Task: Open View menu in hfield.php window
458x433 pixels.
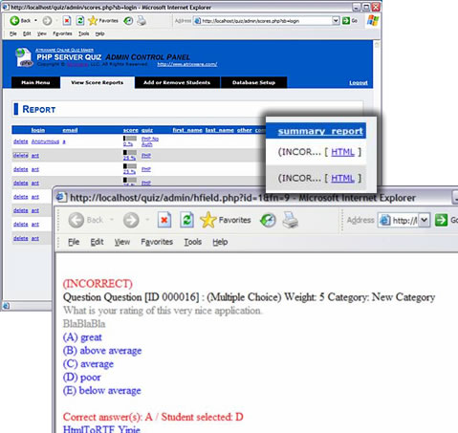Action: click(x=122, y=242)
